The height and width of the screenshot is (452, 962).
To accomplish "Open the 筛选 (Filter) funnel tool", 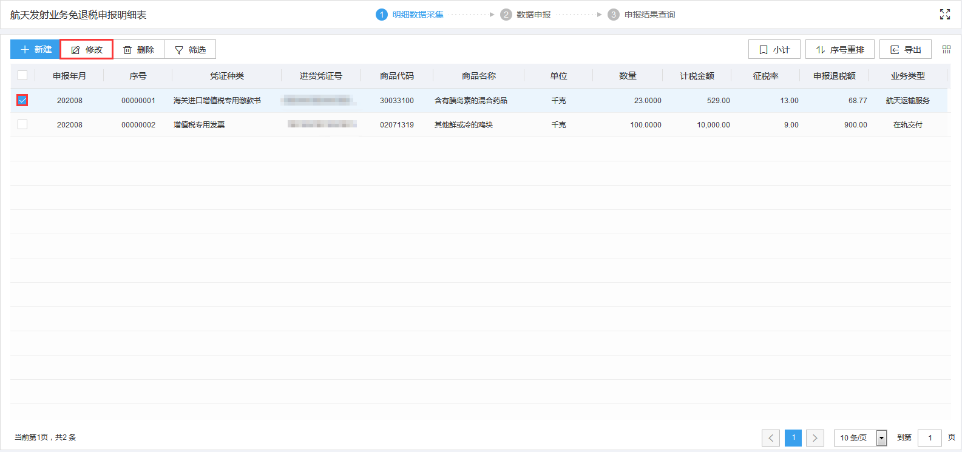I will [x=190, y=49].
